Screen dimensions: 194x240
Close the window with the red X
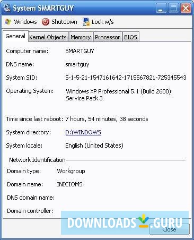(x=186, y=8)
